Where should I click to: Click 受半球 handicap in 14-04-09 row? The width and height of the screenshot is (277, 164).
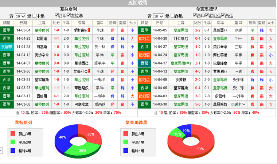click(x=238, y=80)
